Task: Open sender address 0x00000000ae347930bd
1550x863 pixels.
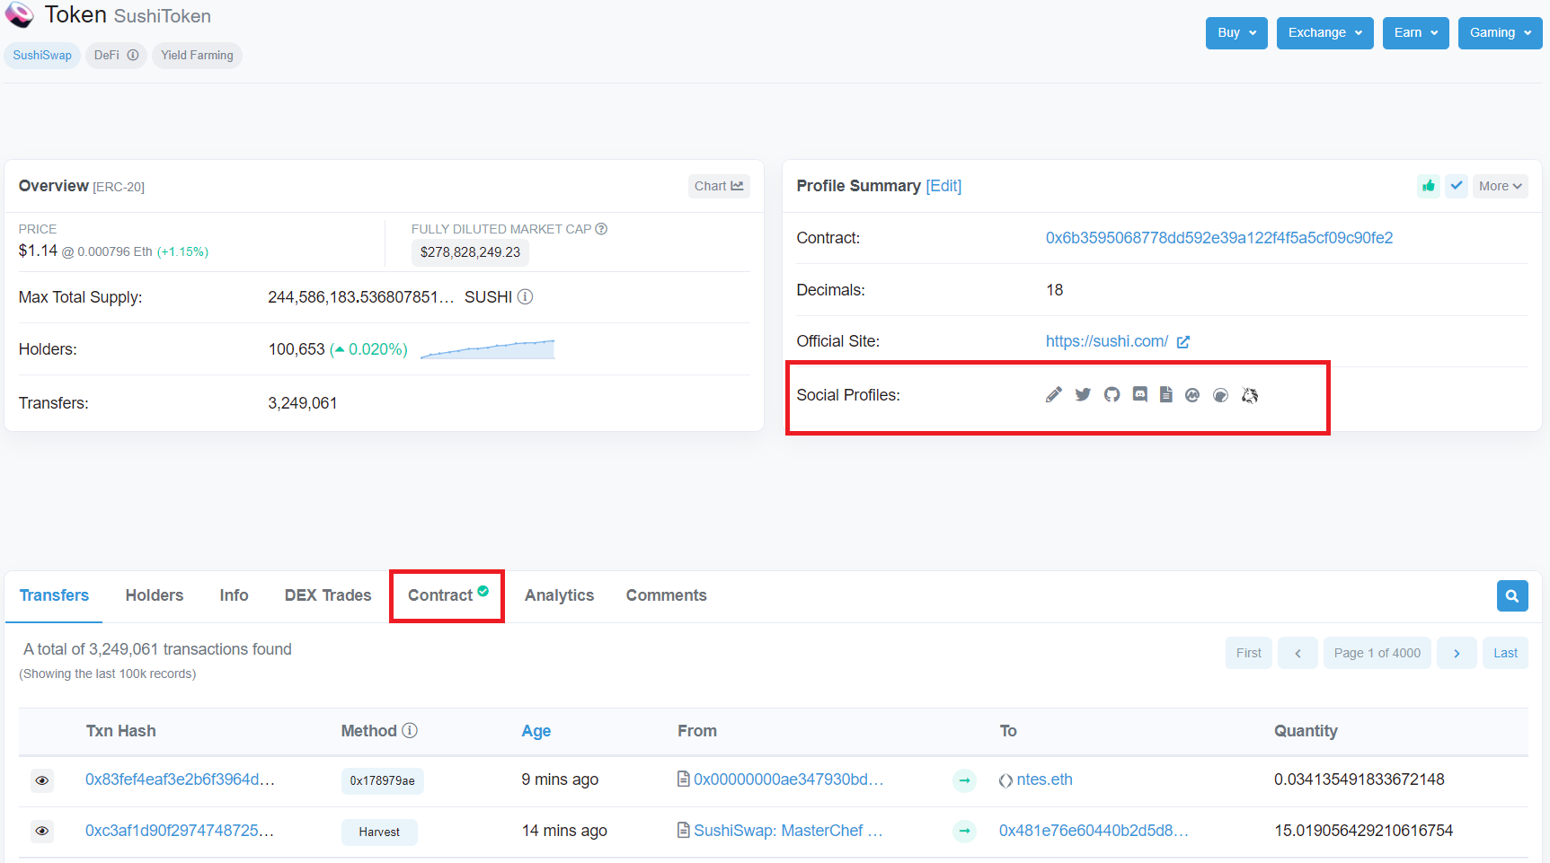Action: tap(789, 779)
